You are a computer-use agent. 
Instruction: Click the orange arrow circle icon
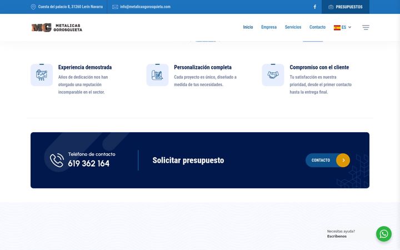coord(343,160)
